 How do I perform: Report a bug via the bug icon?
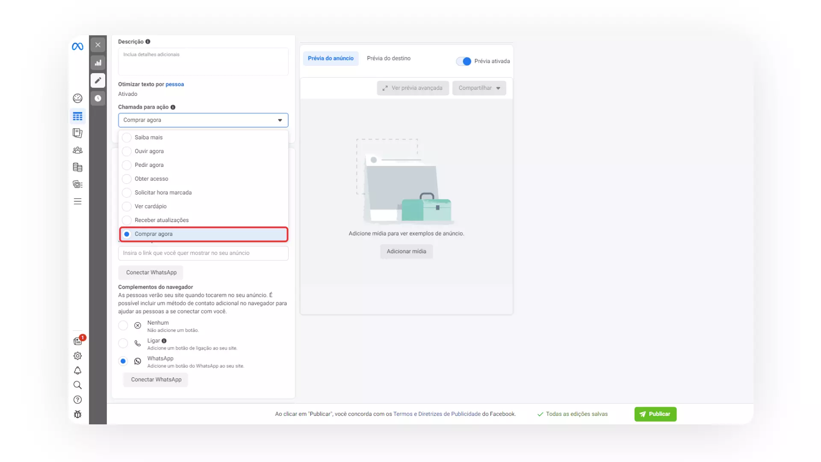77,414
